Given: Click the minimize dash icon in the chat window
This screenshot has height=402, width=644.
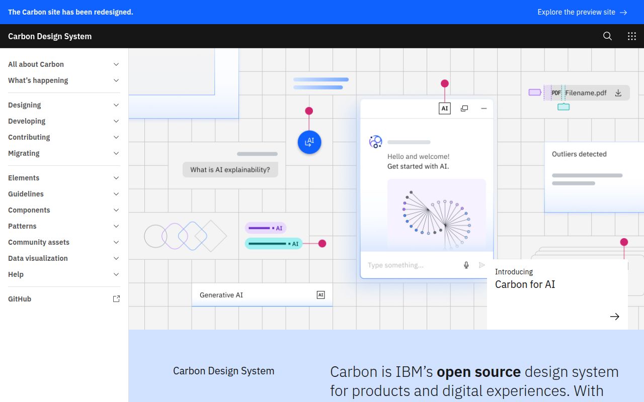Looking at the screenshot, I should (484, 109).
